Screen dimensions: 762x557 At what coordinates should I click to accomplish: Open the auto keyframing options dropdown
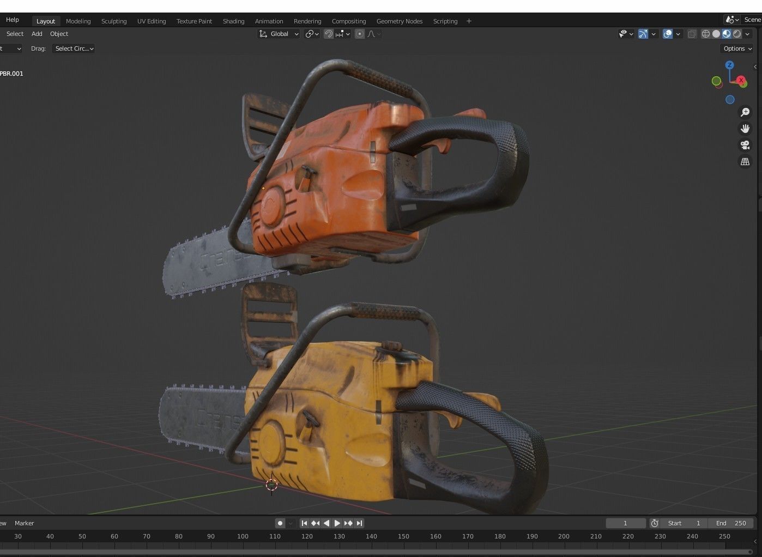(x=291, y=523)
